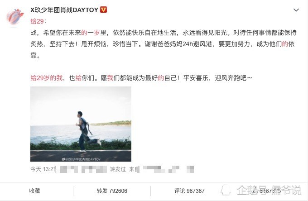Image resolution: width=308 pixels, height=201 pixels.
Task: Click the penguin watermark icon
Action: pos(226,190)
